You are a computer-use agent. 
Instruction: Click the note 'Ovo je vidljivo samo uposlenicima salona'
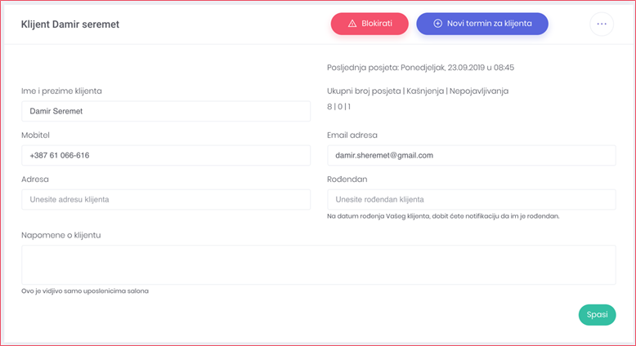click(85, 291)
